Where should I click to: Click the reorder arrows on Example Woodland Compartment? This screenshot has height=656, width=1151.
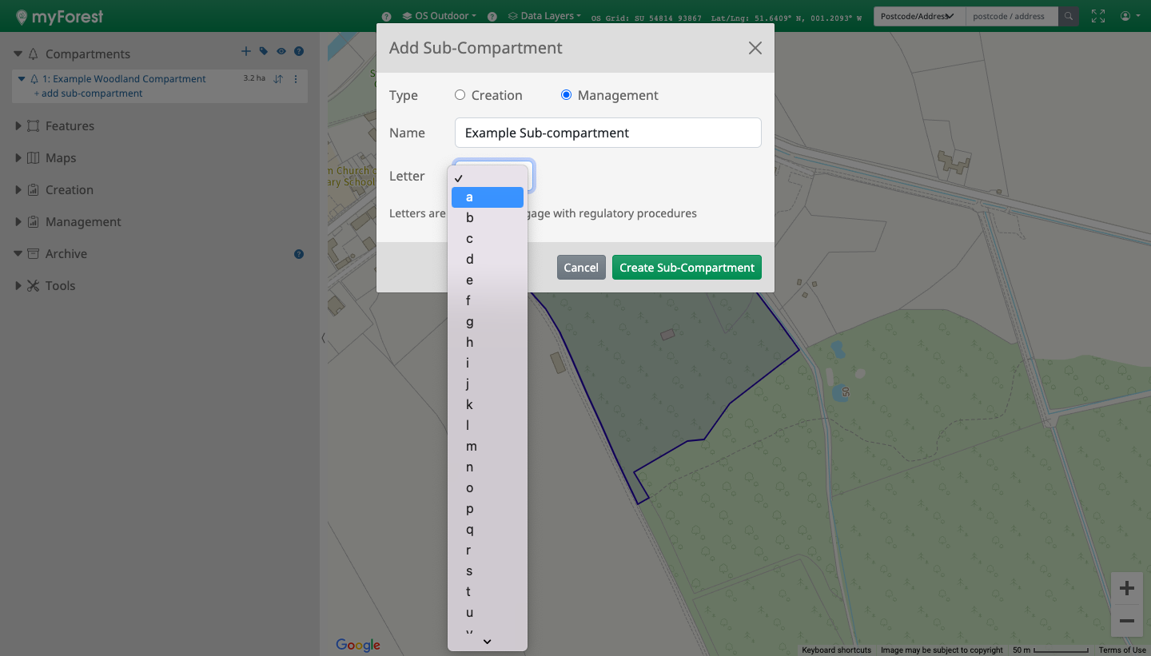click(x=278, y=79)
